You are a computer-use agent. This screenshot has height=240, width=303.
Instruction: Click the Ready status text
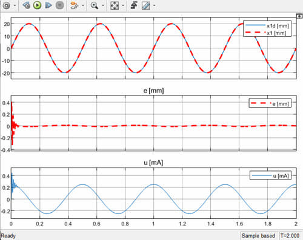point(8,236)
